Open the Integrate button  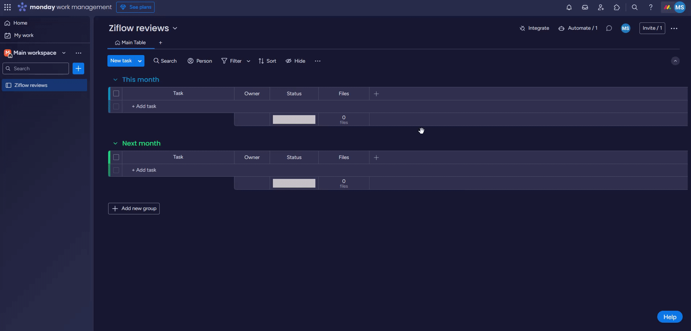point(534,28)
